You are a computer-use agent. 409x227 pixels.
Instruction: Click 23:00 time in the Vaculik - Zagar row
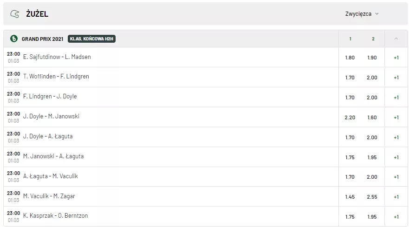(13, 193)
